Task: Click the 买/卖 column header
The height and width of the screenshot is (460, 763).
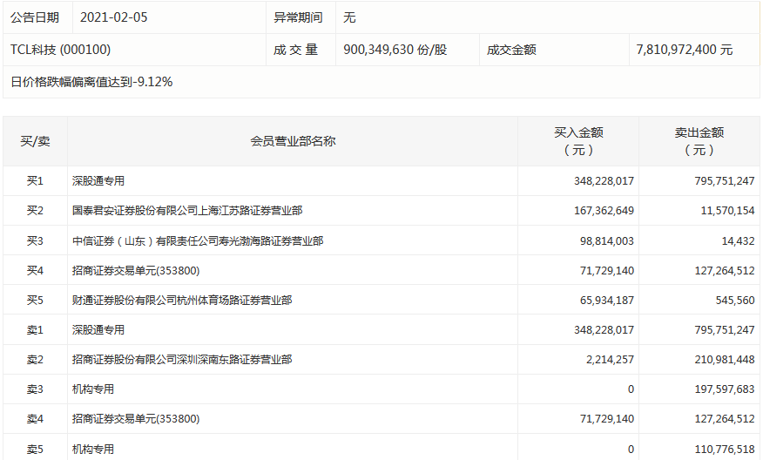Action: coord(35,141)
